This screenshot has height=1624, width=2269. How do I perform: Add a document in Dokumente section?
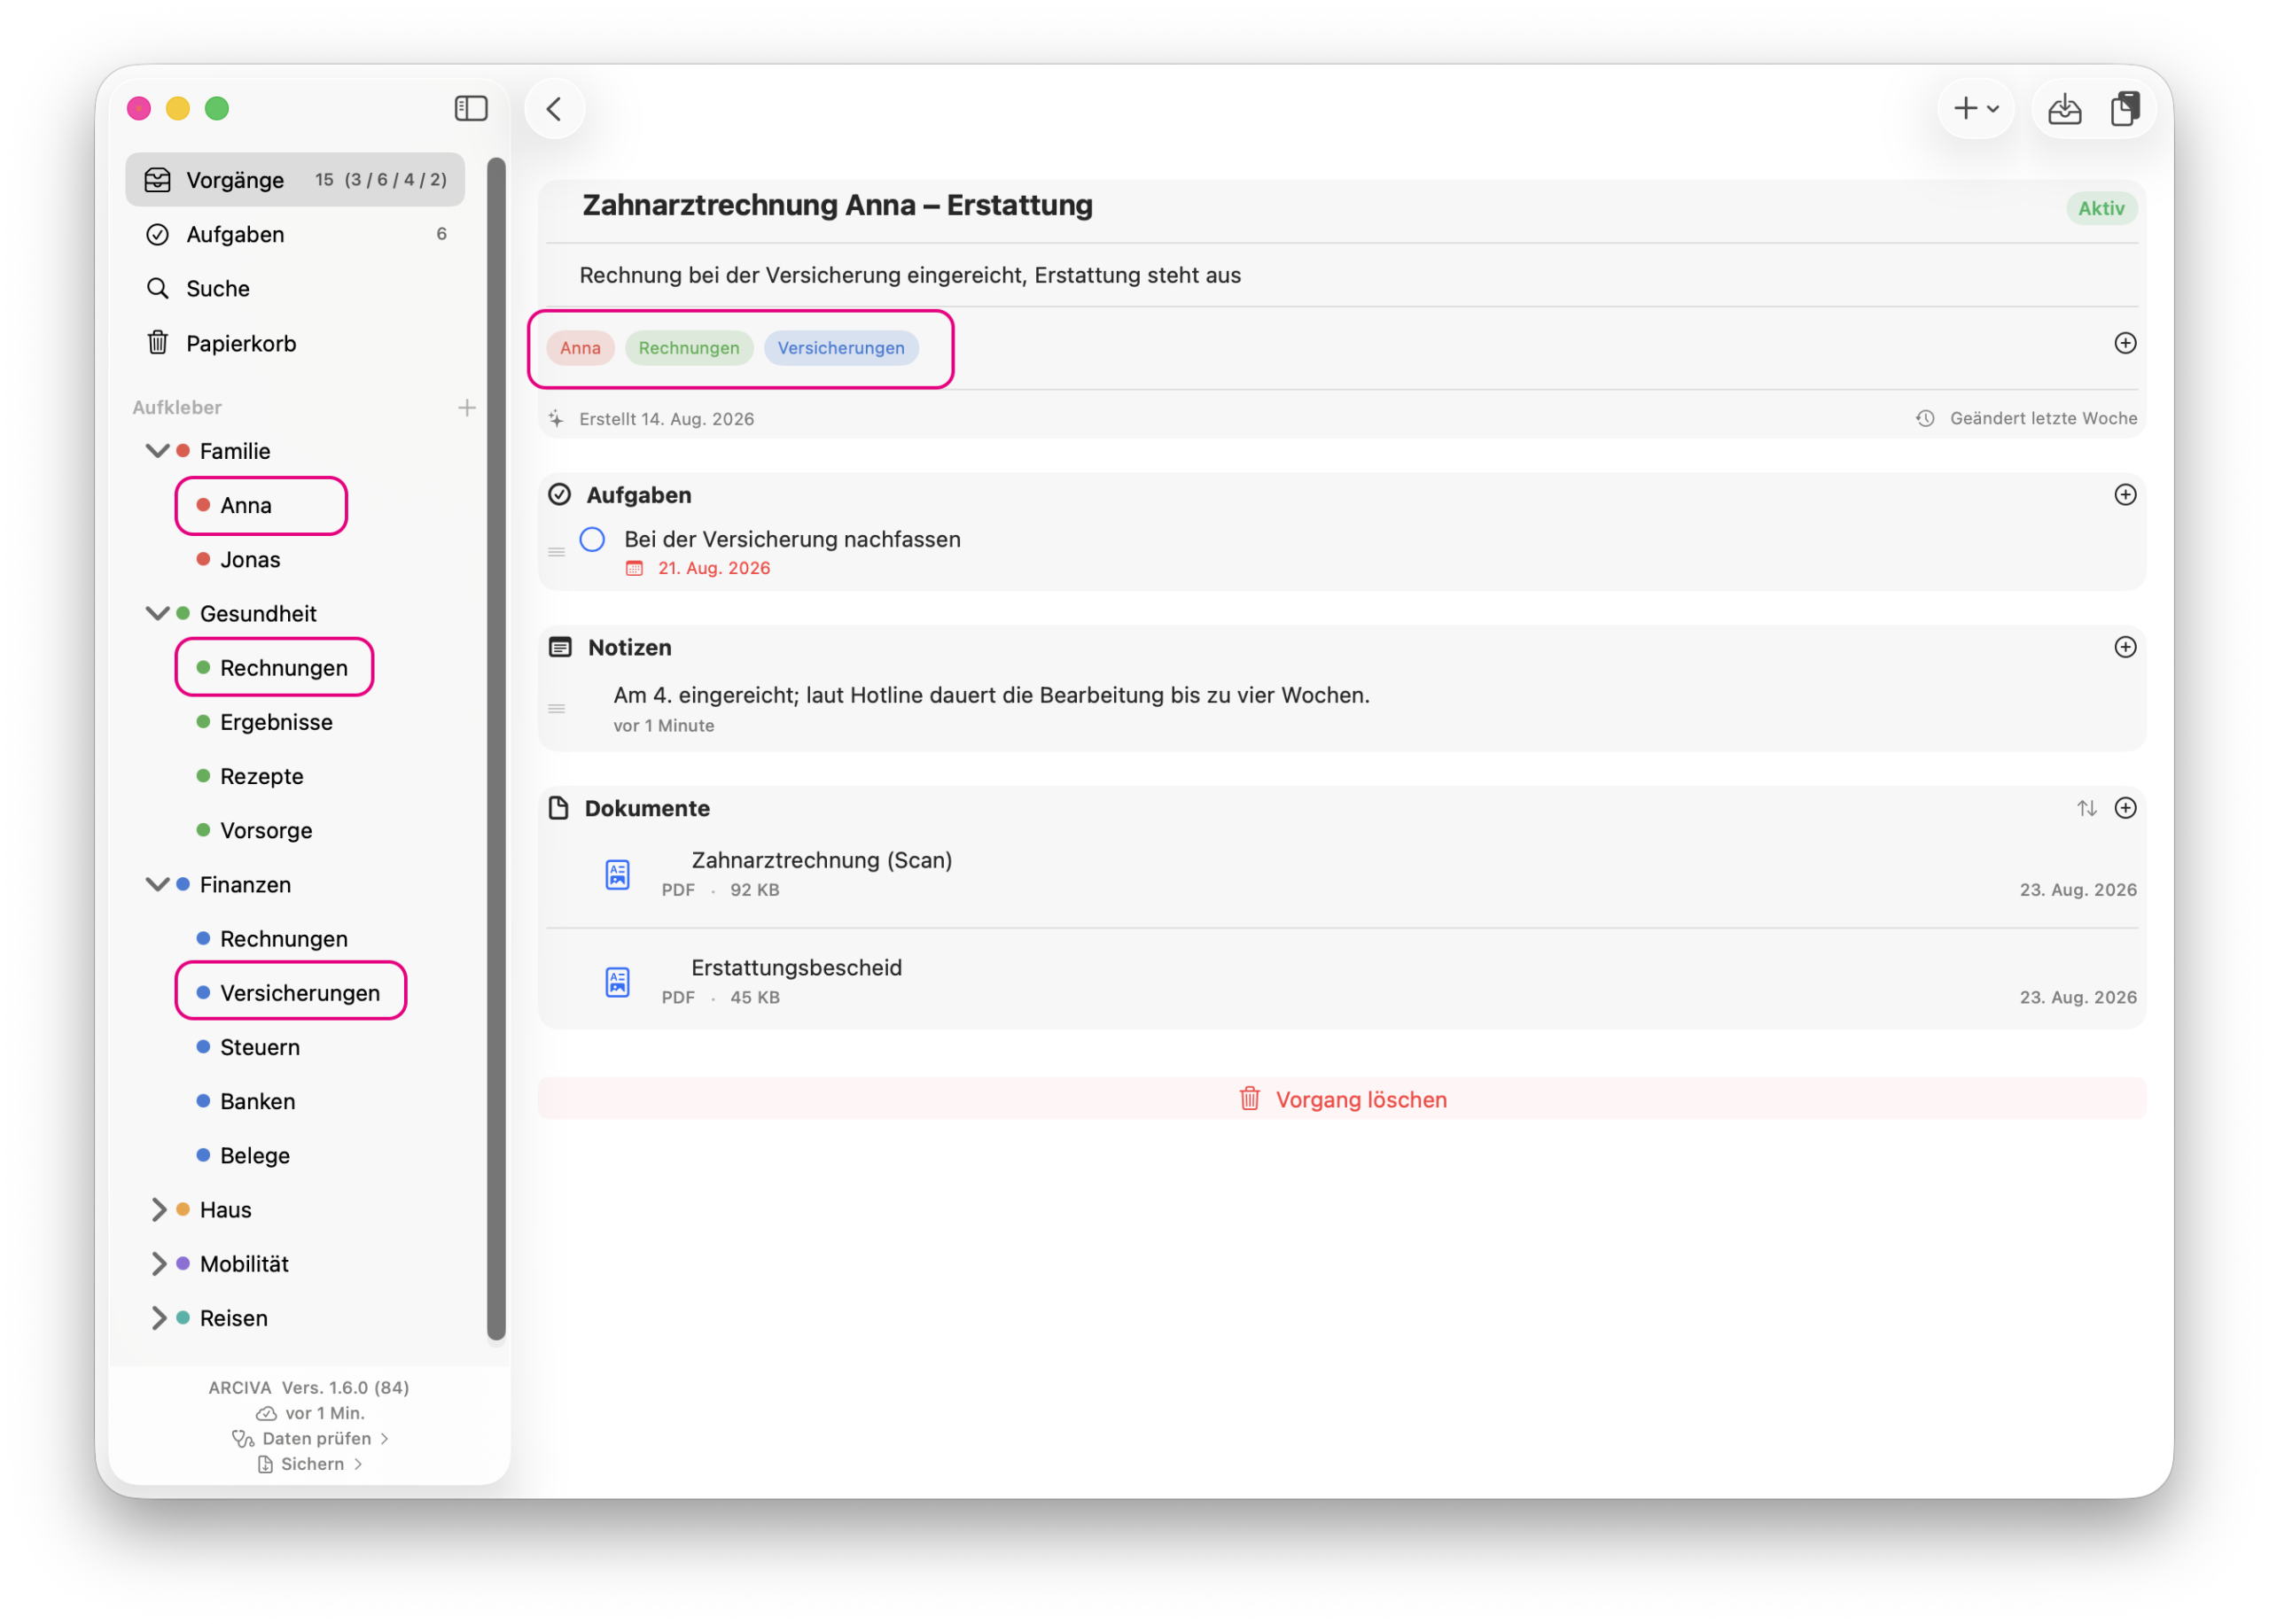coord(2125,808)
